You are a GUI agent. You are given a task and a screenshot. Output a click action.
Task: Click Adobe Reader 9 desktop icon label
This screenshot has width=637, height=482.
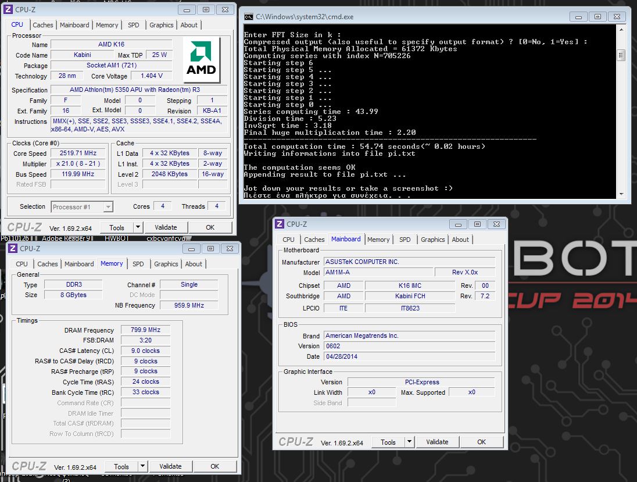pos(66,238)
